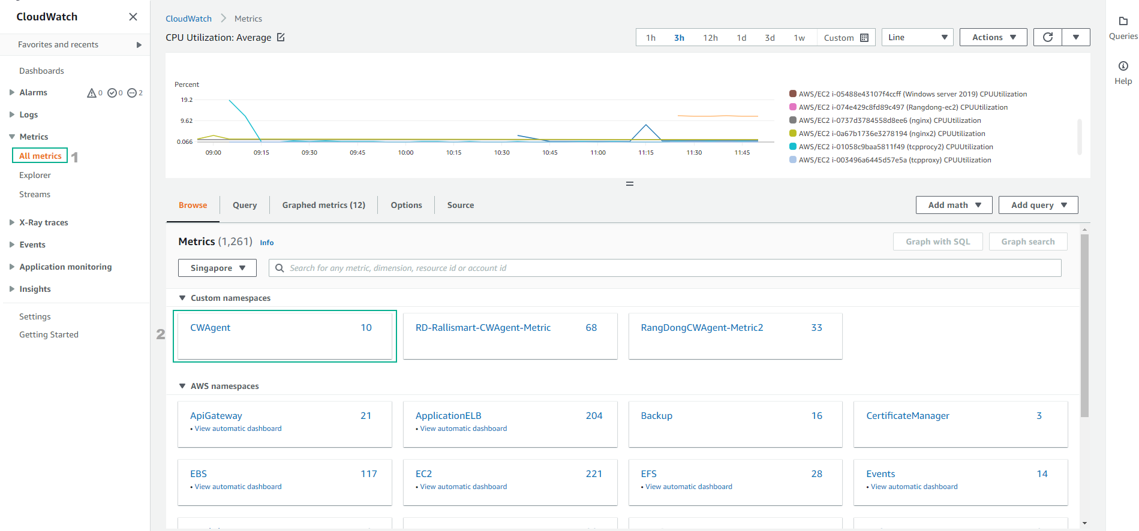Viewport: 1139px width, 531px height.
Task: Open the Backup namespace card
Action: pyautogui.click(x=735, y=424)
